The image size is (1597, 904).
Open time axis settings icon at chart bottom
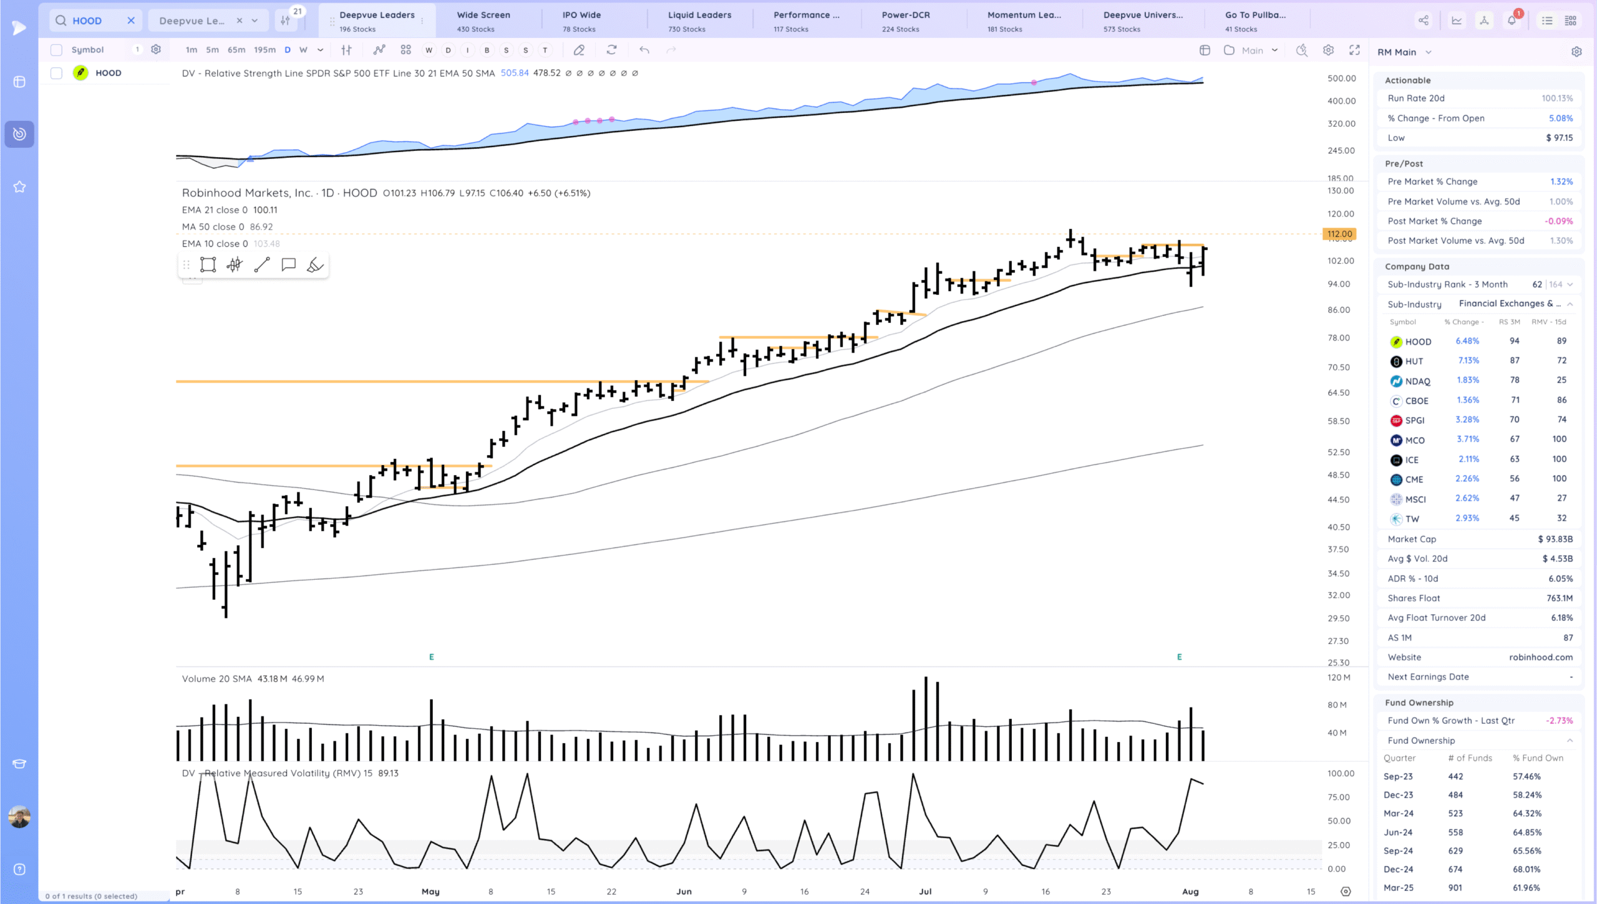click(1346, 892)
